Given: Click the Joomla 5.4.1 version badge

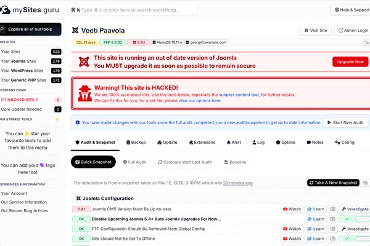Looking at the screenshot, I should tap(139, 42).
